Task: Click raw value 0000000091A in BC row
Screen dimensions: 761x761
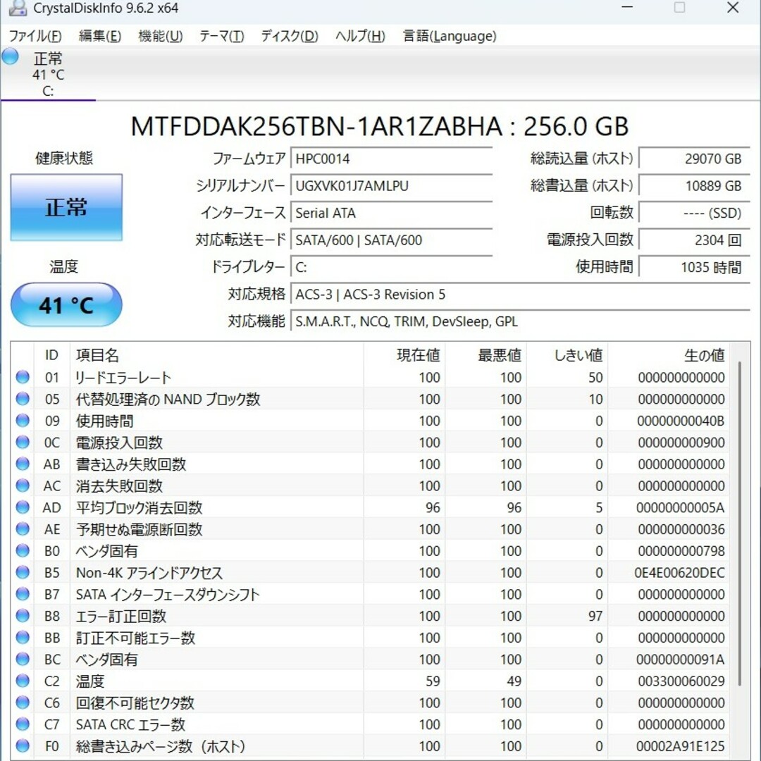Action: point(681,660)
